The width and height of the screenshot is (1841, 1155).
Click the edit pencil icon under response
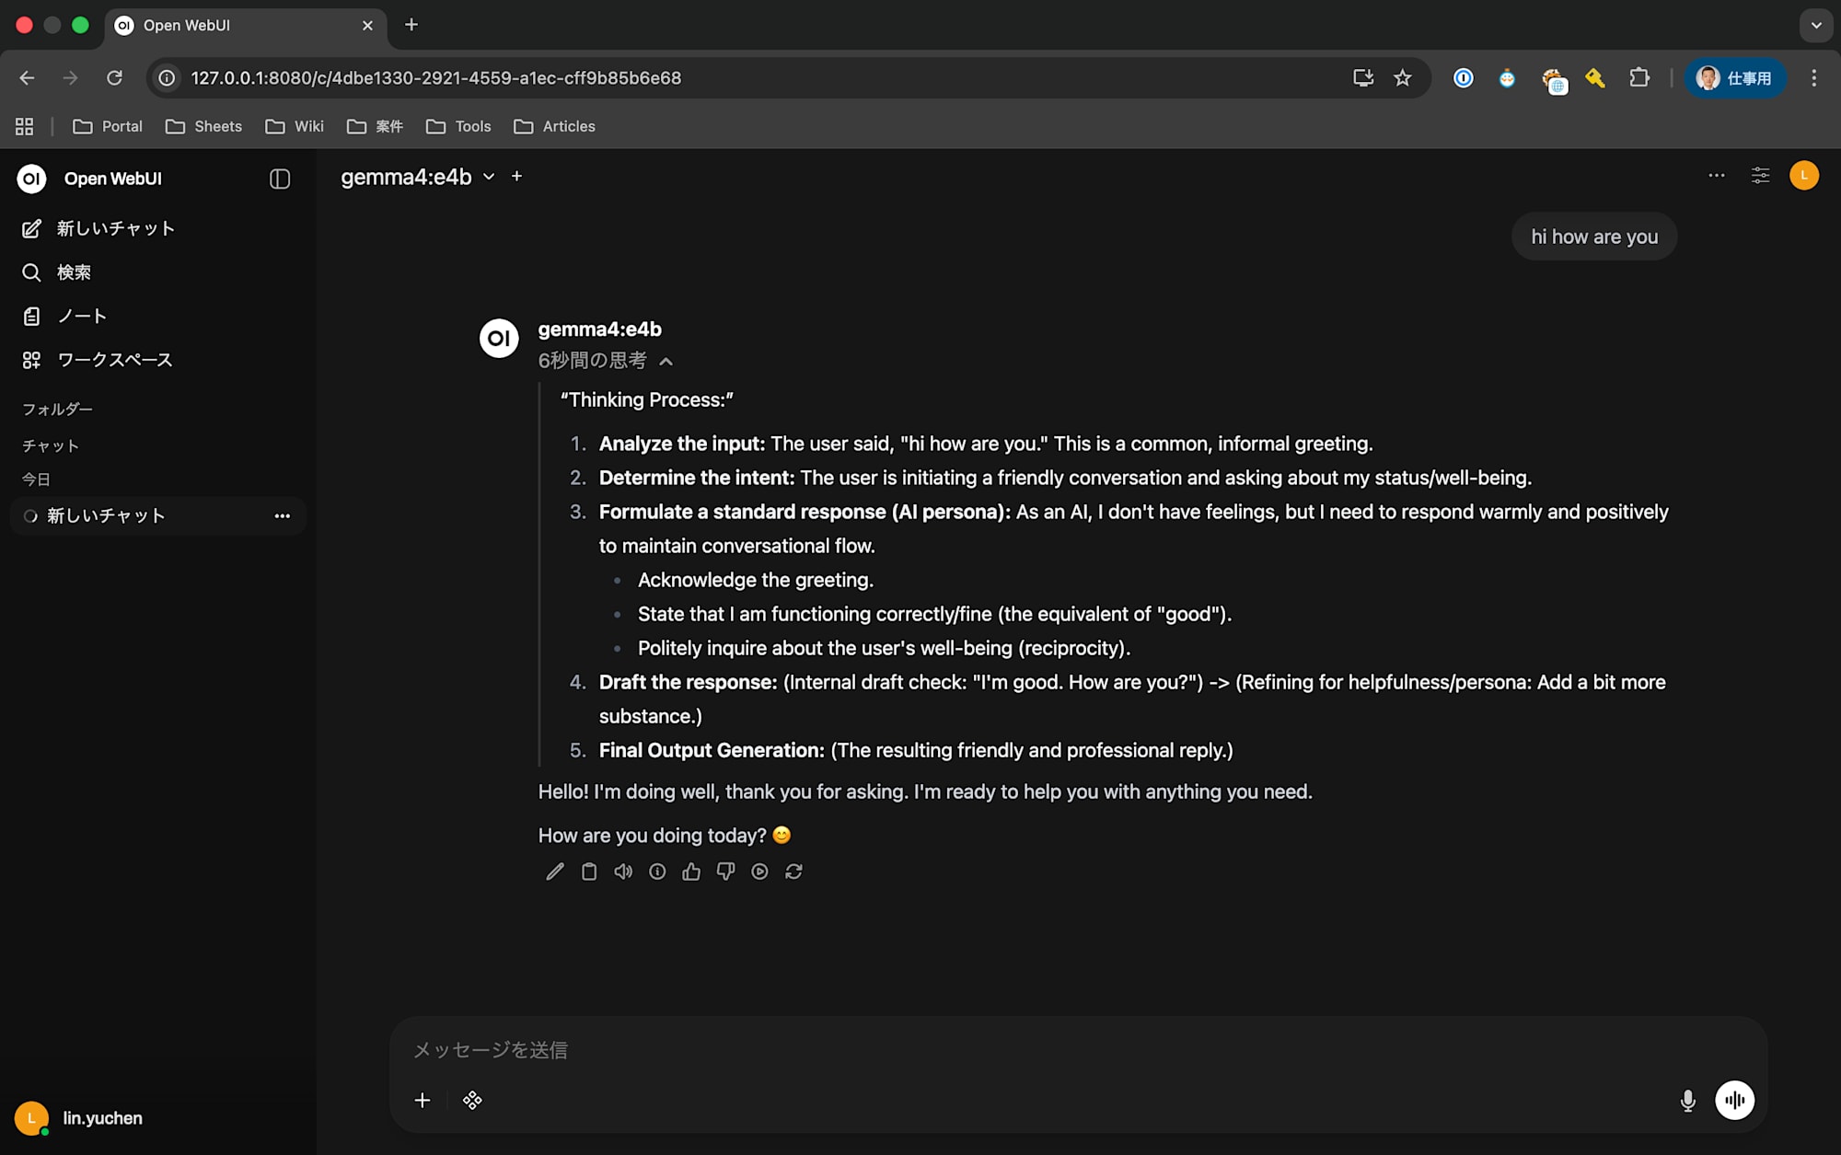[x=554, y=872]
